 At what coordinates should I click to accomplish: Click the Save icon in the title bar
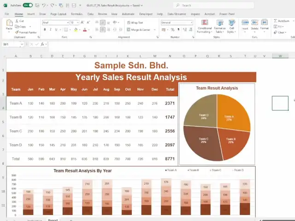click(37, 5)
